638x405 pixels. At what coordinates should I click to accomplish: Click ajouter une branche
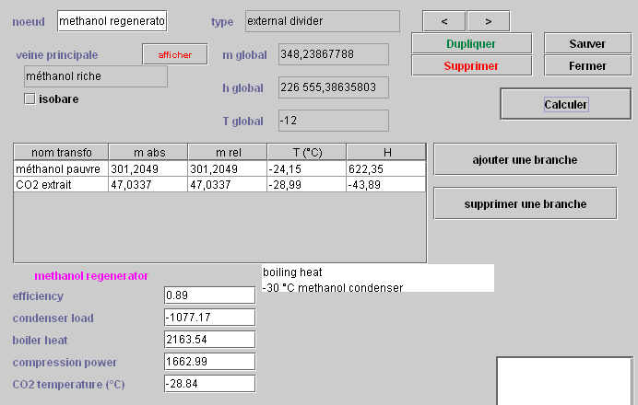(525, 159)
